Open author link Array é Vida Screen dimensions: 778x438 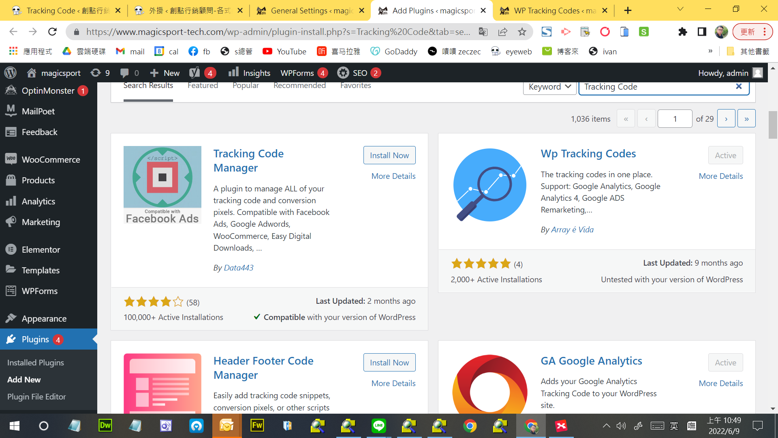tap(572, 230)
